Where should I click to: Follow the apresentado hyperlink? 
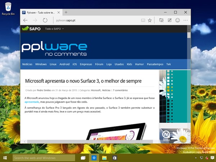click(32, 102)
